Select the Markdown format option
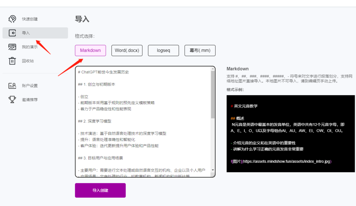The image size is (356, 206). 90,50
